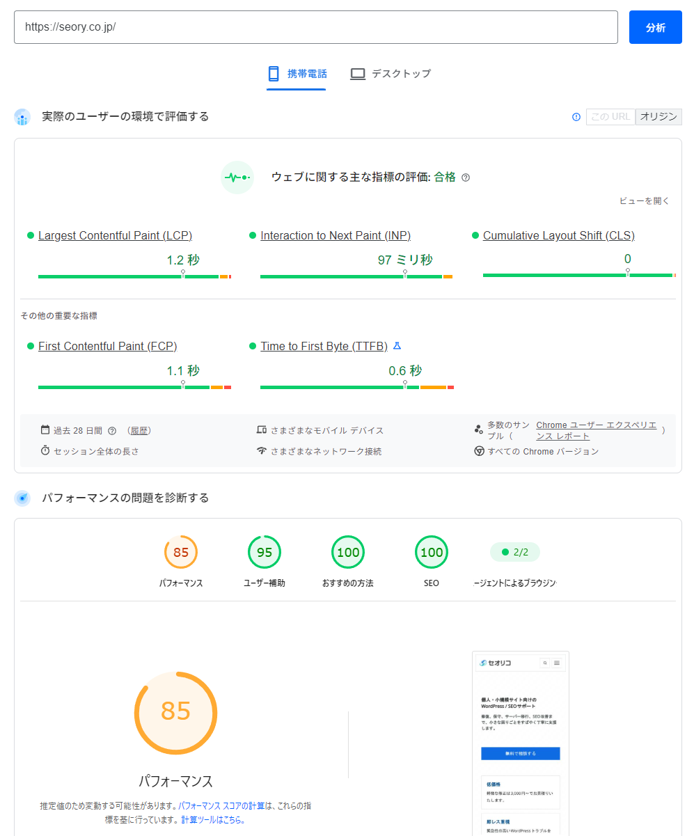Click the LCP distribution bar
The image size is (694, 836).
[x=134, y=276]
